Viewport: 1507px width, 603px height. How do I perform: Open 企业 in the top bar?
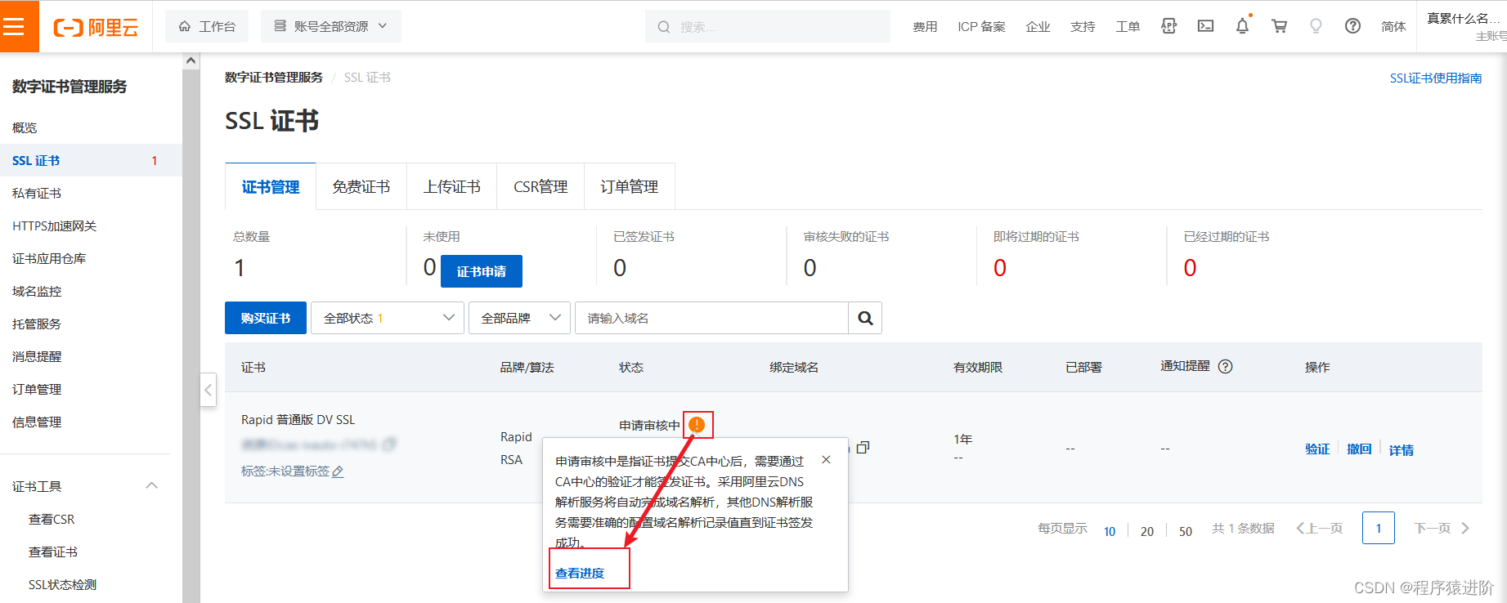click(1038, 26)
